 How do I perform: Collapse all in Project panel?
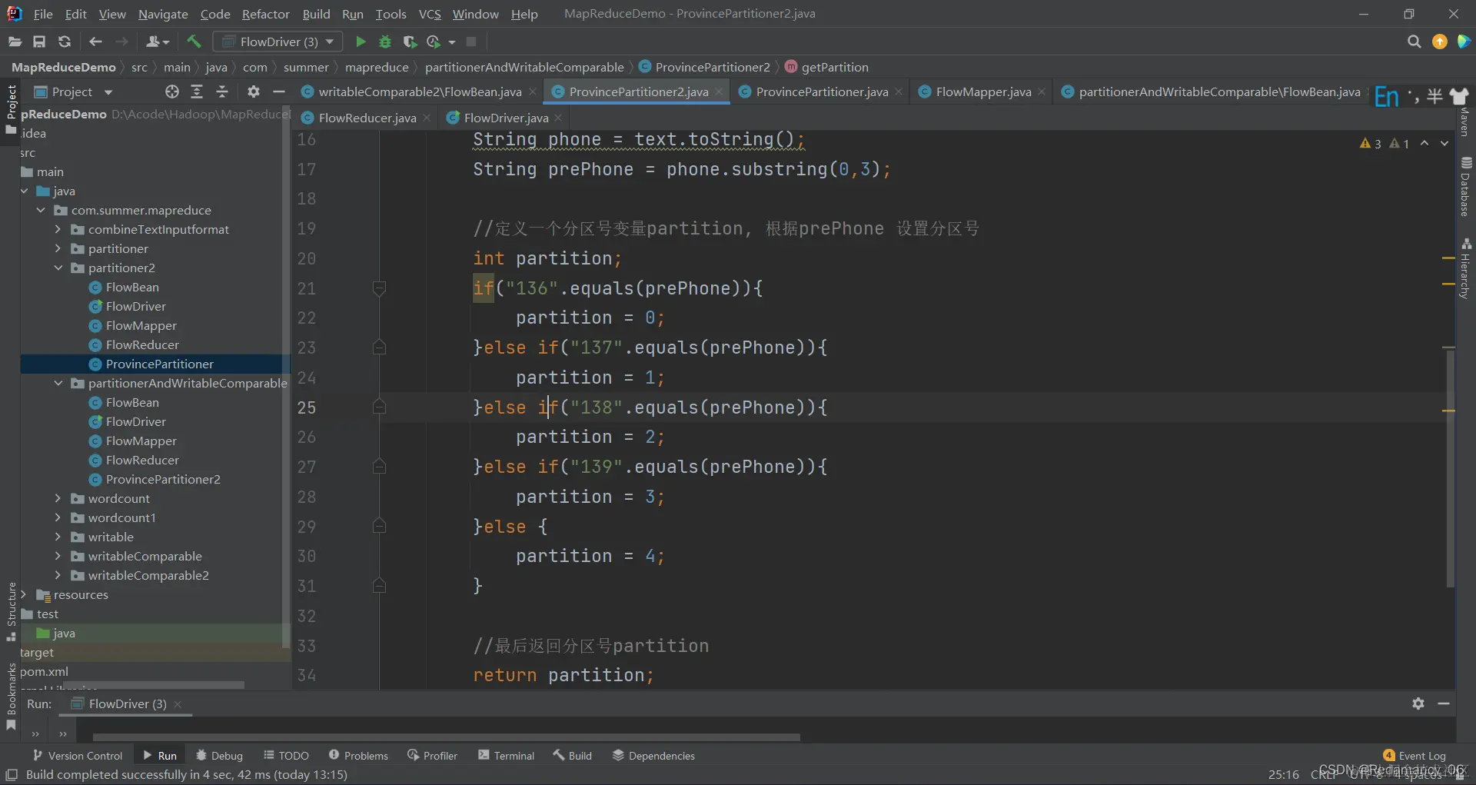coord(222,91)
